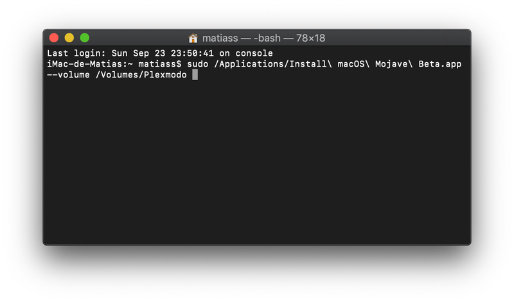Screen dimensions: 514x302
Task: Click the "--volume" flag text
Action: point(68,75)
